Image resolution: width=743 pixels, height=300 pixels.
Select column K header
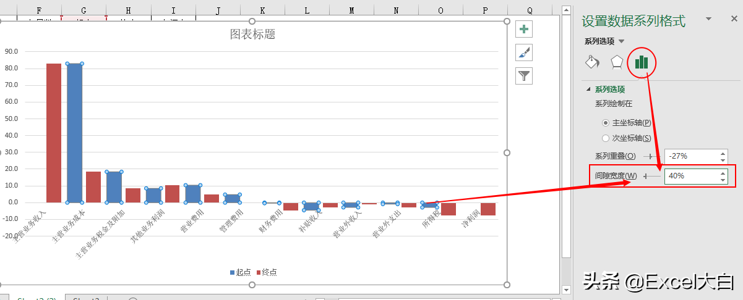click(262, 10)
